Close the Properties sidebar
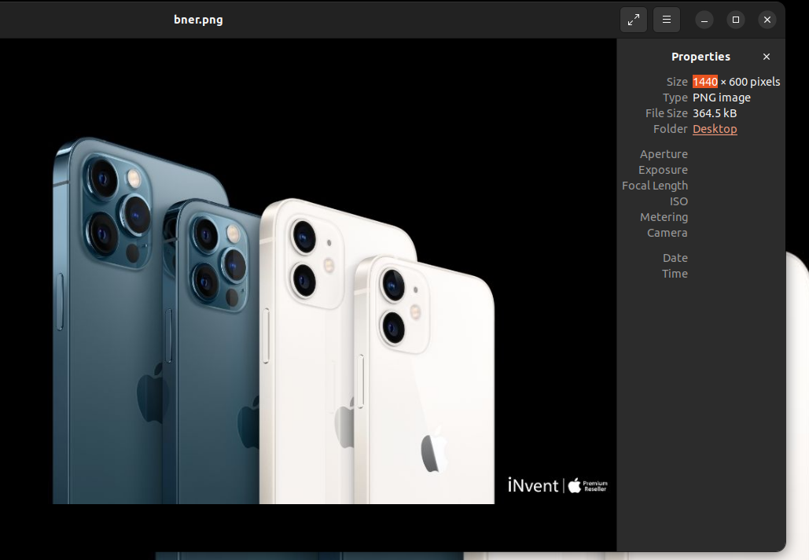Image resolution: width=809 pixels, height=560 pixels. pos(767,57)
